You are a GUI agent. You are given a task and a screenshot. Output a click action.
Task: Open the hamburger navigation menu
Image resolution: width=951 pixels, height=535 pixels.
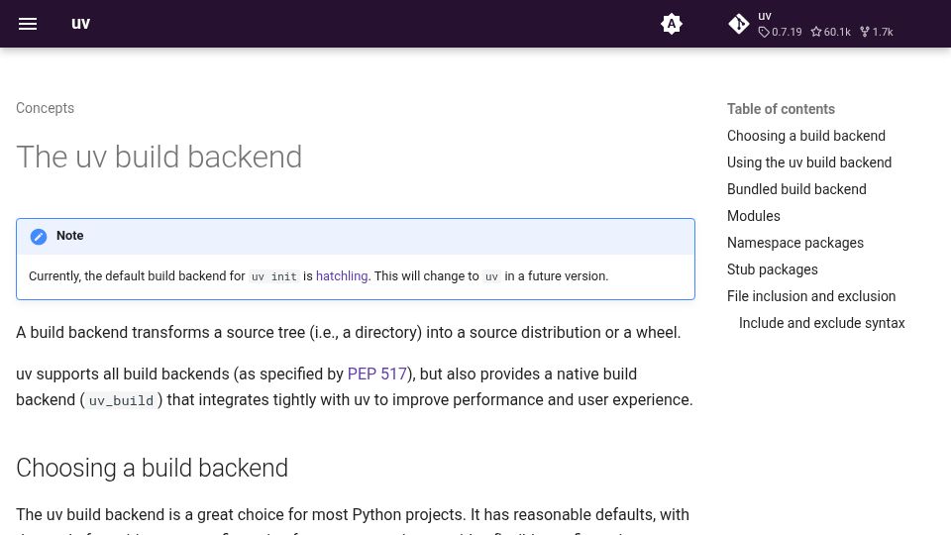28,24
